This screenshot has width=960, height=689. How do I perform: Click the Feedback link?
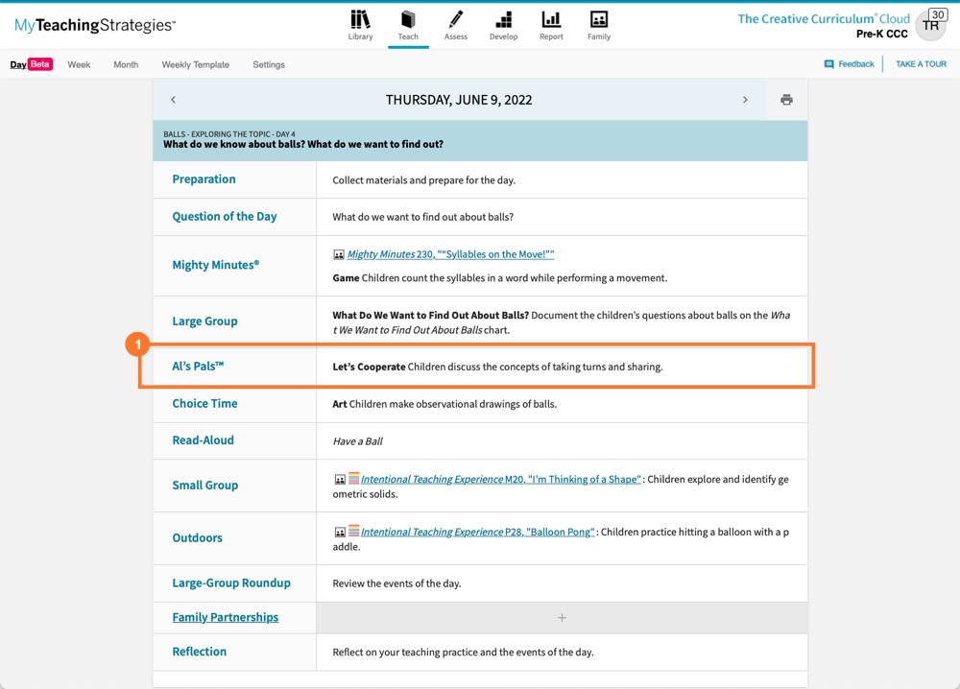(850, 64)
